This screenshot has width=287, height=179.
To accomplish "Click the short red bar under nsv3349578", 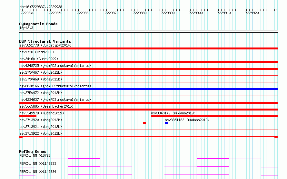I will 28,116.
